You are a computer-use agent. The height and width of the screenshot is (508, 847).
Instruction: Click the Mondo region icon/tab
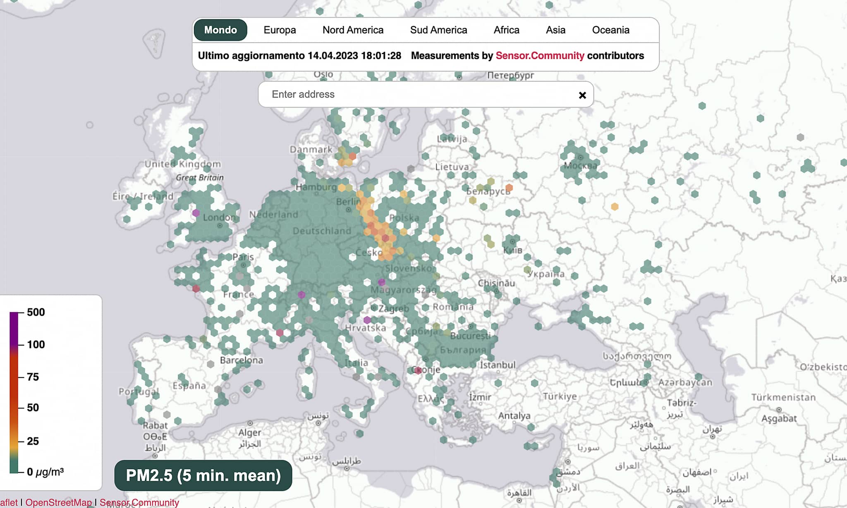coord(220,29)
